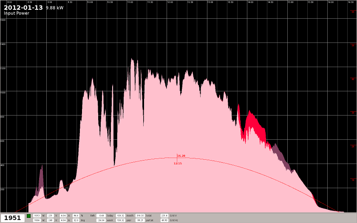The image size is (357, 223).
Task: Select the 1013 W power field
Action: click(37, 216)
